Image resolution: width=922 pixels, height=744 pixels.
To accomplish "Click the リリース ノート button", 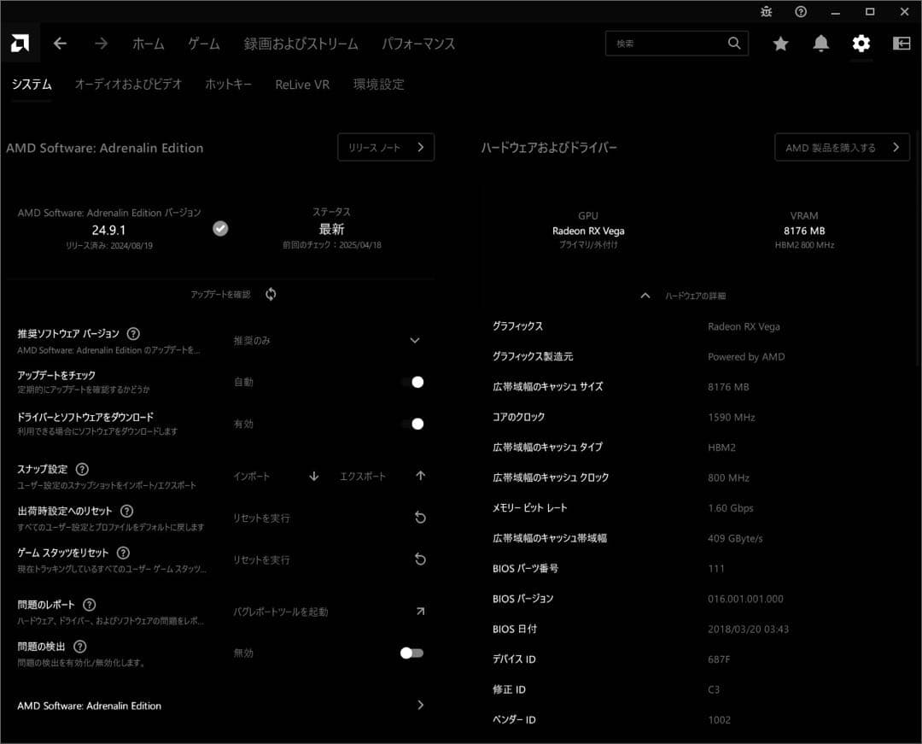I will tap(386, 147).
